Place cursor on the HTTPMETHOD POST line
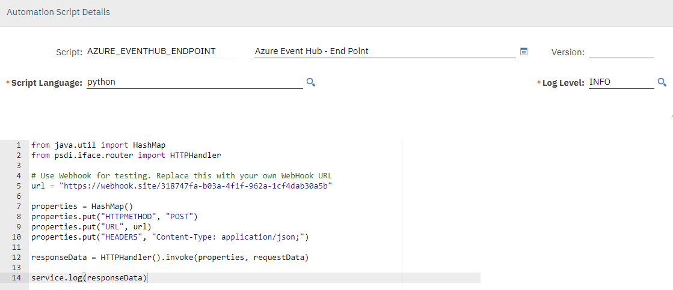 [114, 216]
